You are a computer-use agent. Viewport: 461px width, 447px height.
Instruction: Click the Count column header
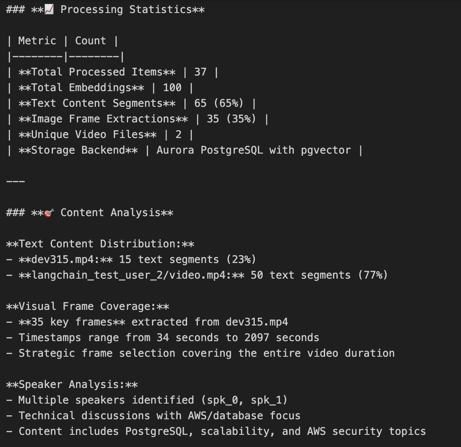click(x=90, y=41)
